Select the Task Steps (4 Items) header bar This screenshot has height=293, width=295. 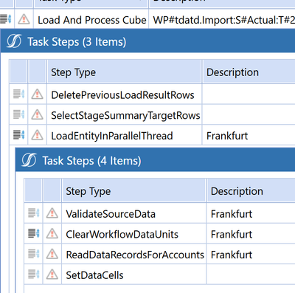[x=155, y=160]
